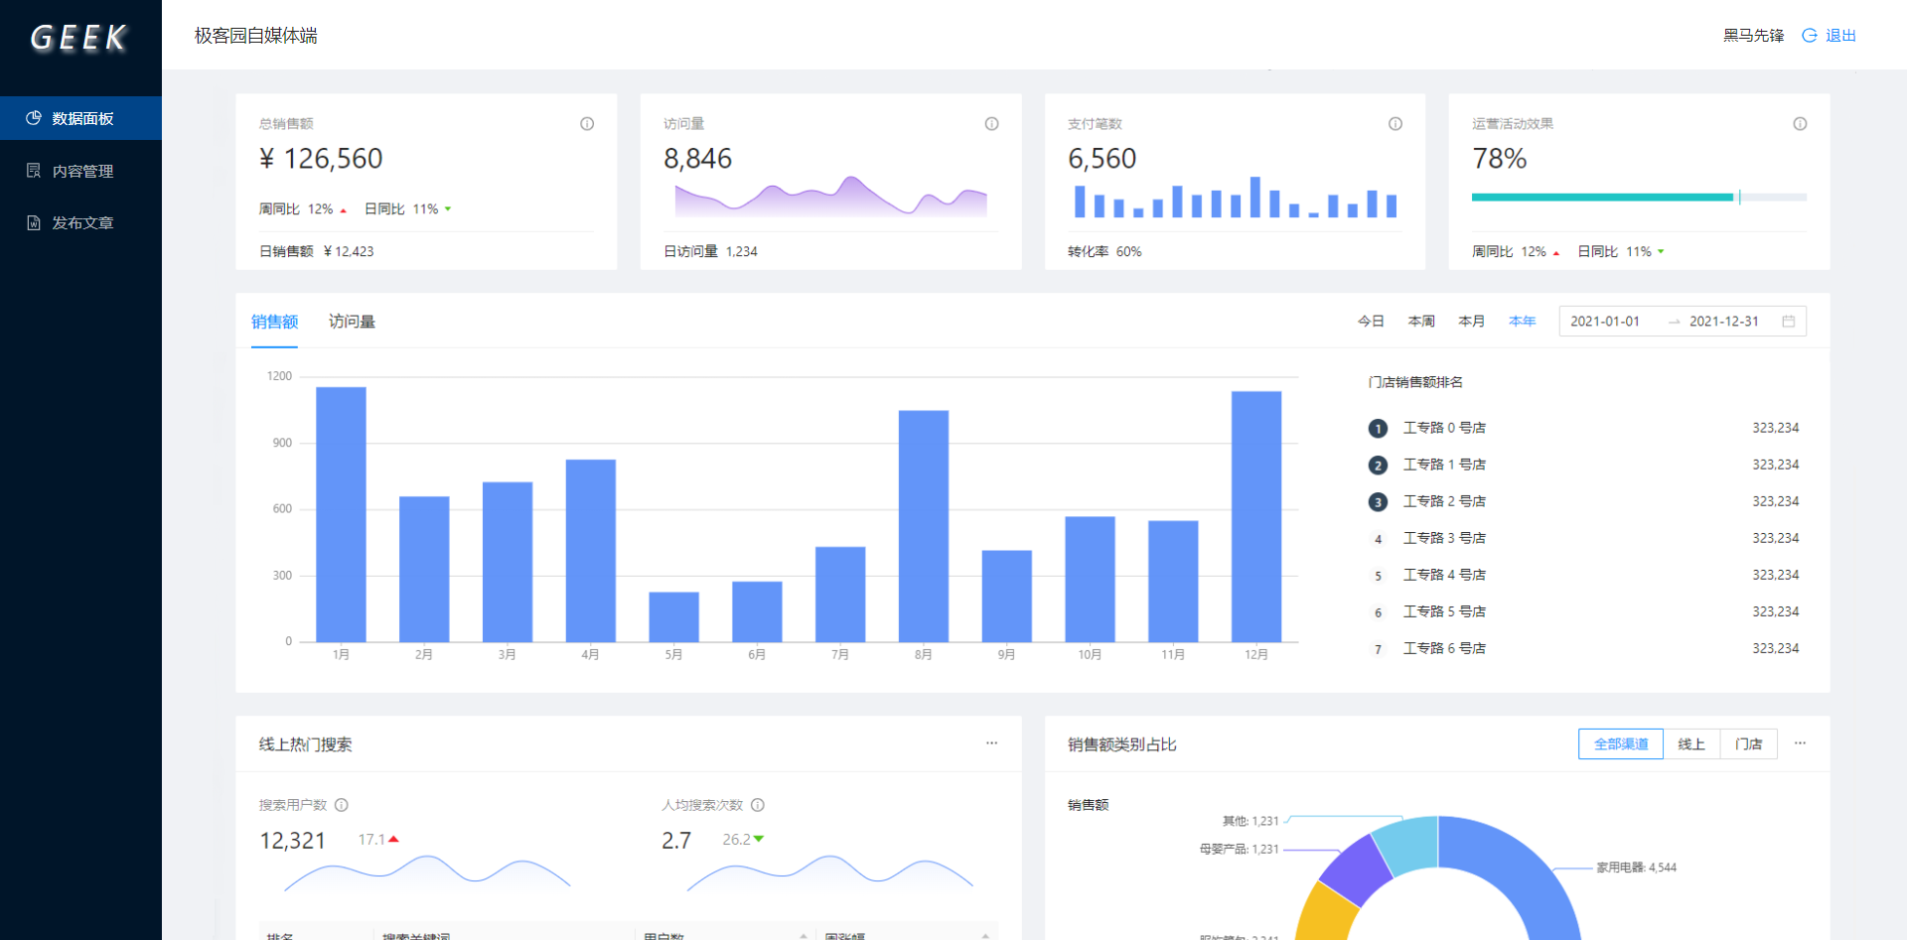Click the 1月 bar in chart
This screenshot has width=1907, height=940.
click(341, 514)
